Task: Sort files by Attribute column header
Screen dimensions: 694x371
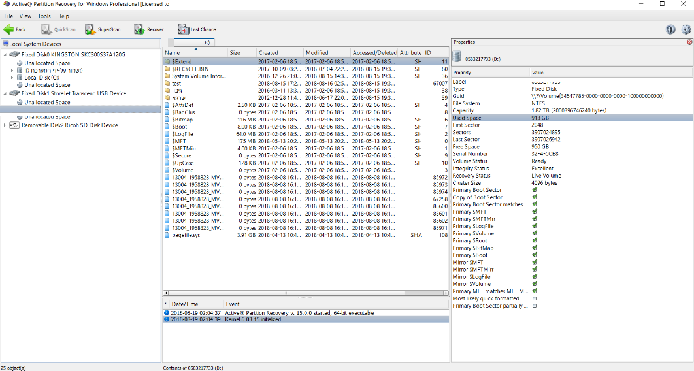Action: 410,53
